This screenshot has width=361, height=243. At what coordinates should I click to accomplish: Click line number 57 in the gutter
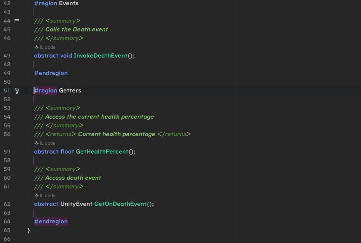click(x=7, y=151)
